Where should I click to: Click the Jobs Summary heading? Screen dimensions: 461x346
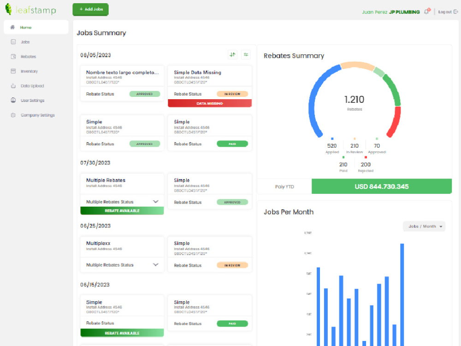point(101,33)
